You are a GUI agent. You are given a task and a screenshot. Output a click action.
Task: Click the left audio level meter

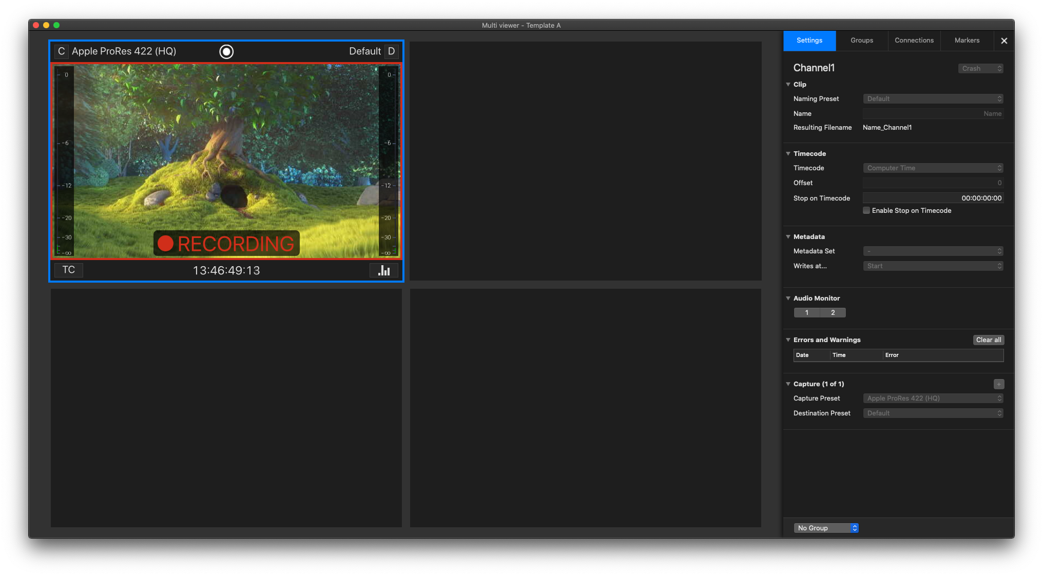[x=65, y=161]
